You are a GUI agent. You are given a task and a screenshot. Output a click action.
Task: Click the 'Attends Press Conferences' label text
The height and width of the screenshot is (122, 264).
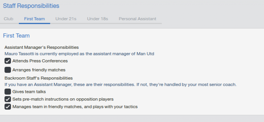pyautogui.click(x=40, y=61)
